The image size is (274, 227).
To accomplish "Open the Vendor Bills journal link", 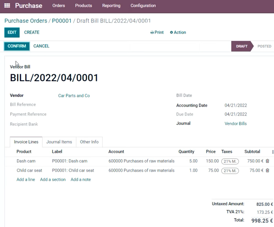I will [x=235, y=124].
